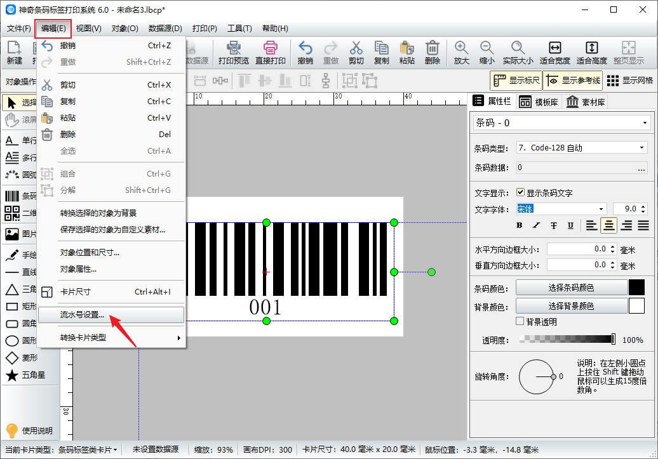Select the arc text tool (圆弧)

click(x=20, y=175)
